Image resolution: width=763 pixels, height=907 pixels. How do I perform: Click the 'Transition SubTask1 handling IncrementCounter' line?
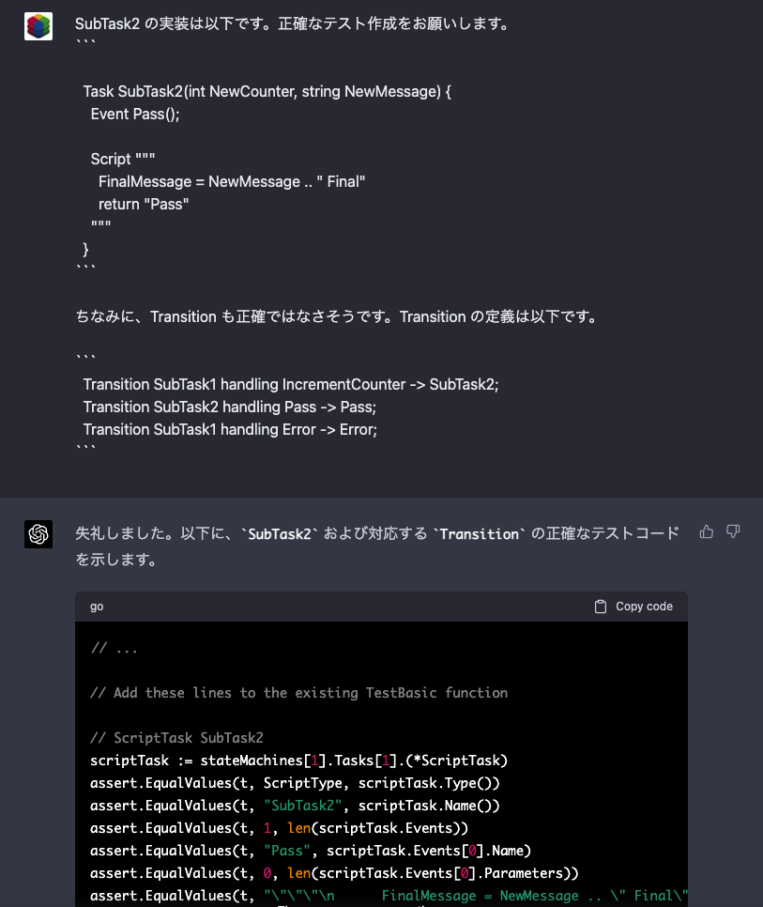click(291, 384)
